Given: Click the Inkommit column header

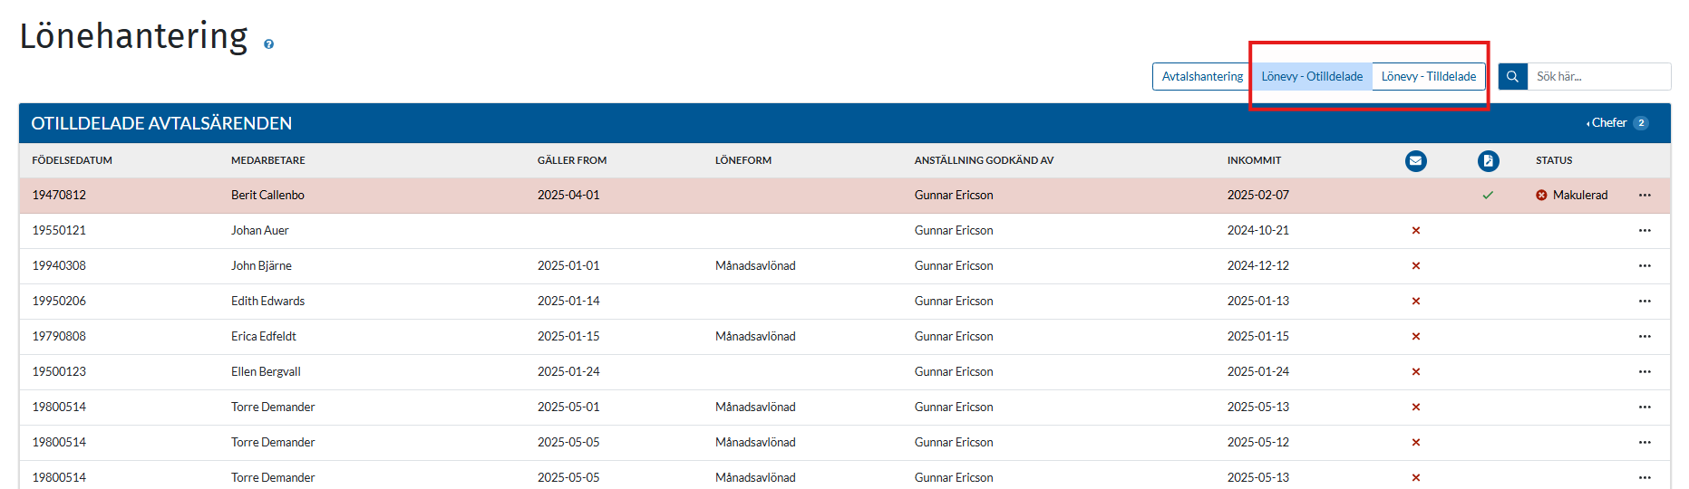Looking at the screenshot, I should [1254, 161].
